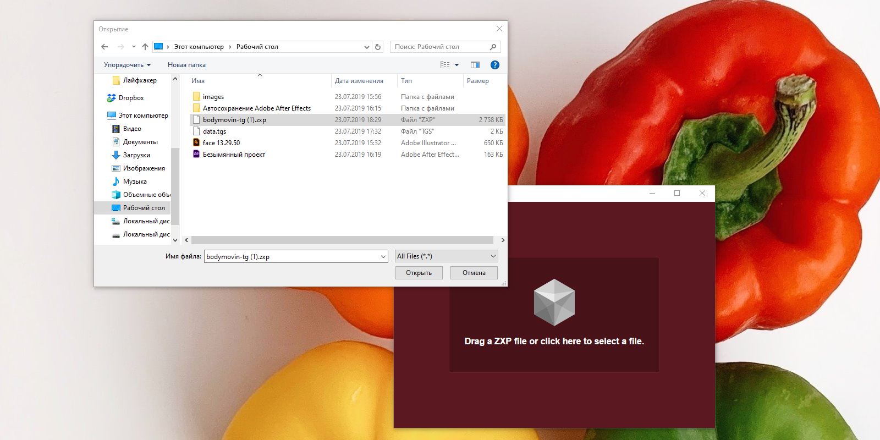The image size is (880, 440).
Task: Select the images folder
Action: 348,97
